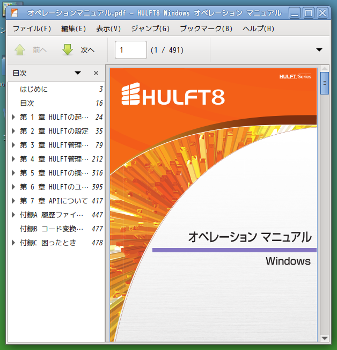Image resolution: width=337 pixels, height=350 pixels.
Task: Open the 編集(E) menu
Action: [x=74, y=28]
